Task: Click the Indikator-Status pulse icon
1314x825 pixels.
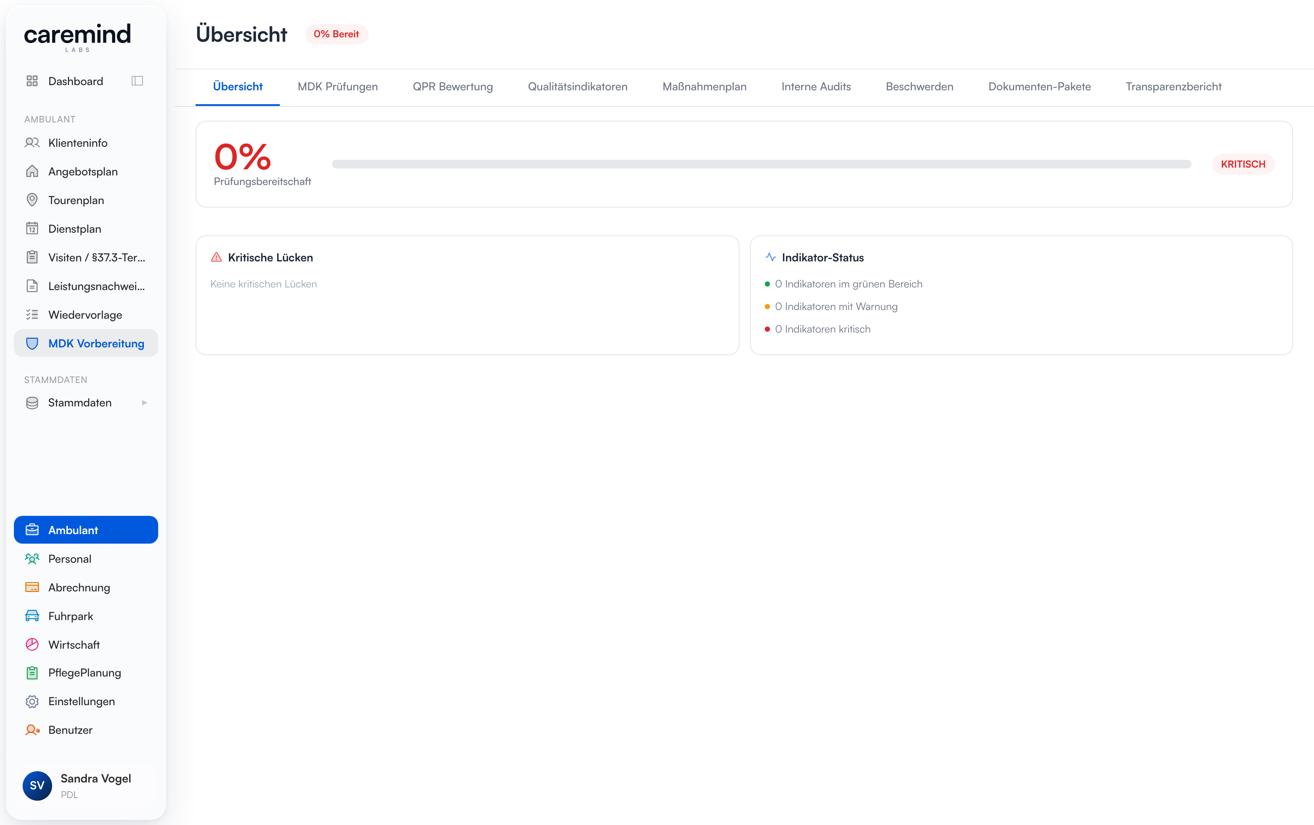Action: [x=770, y=257]
